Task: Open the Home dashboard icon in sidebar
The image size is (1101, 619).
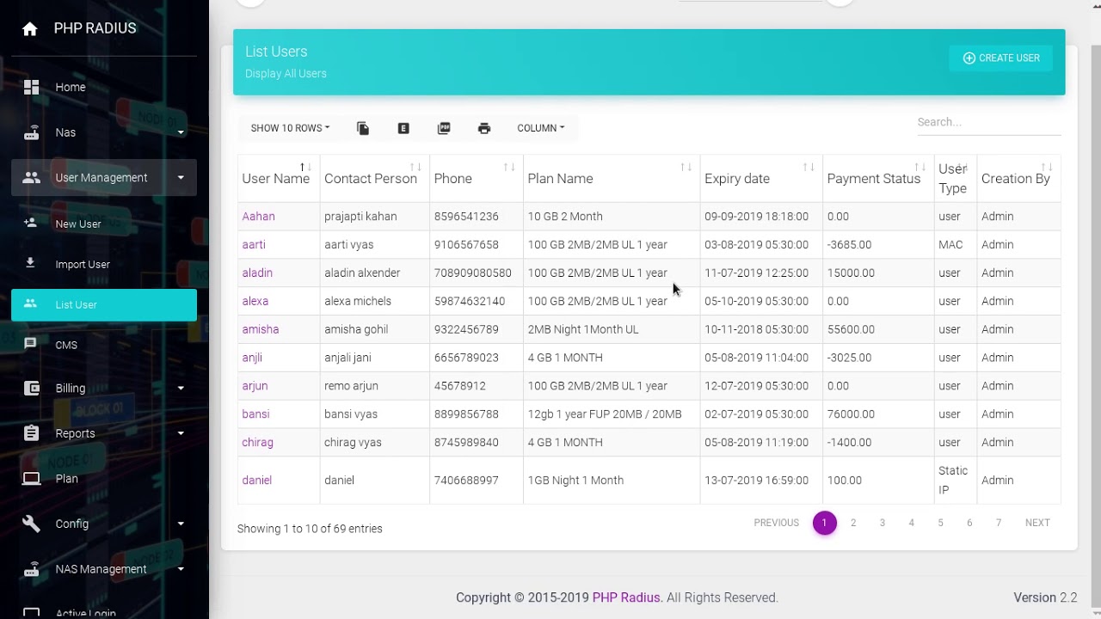Action: click(x=32, y=87)
